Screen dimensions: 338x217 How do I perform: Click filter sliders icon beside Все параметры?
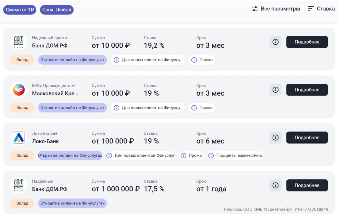coord(255,9)
